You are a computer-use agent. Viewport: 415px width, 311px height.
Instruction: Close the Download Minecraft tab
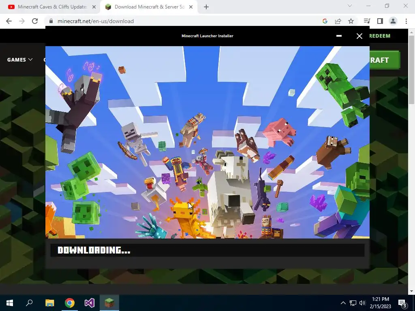tap(191, 7)
